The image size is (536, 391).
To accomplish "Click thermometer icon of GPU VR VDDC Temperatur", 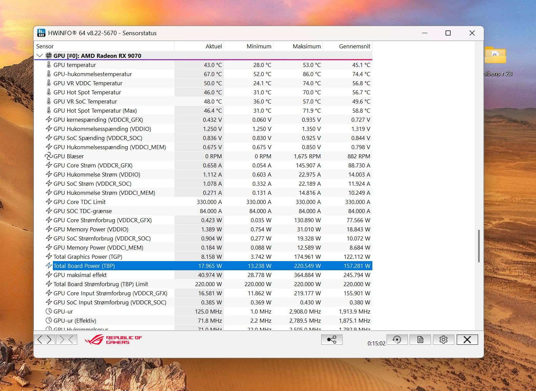I will (49, 83).
